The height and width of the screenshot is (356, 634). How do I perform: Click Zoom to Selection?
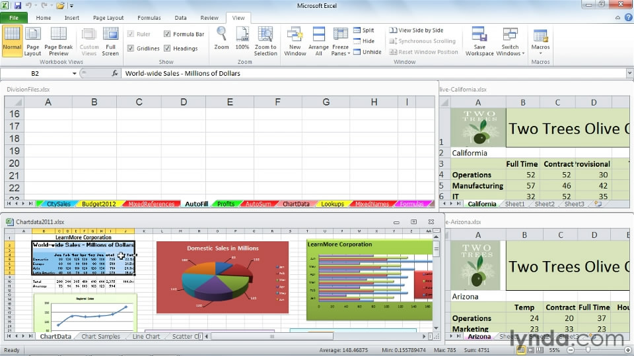(265, 41)
